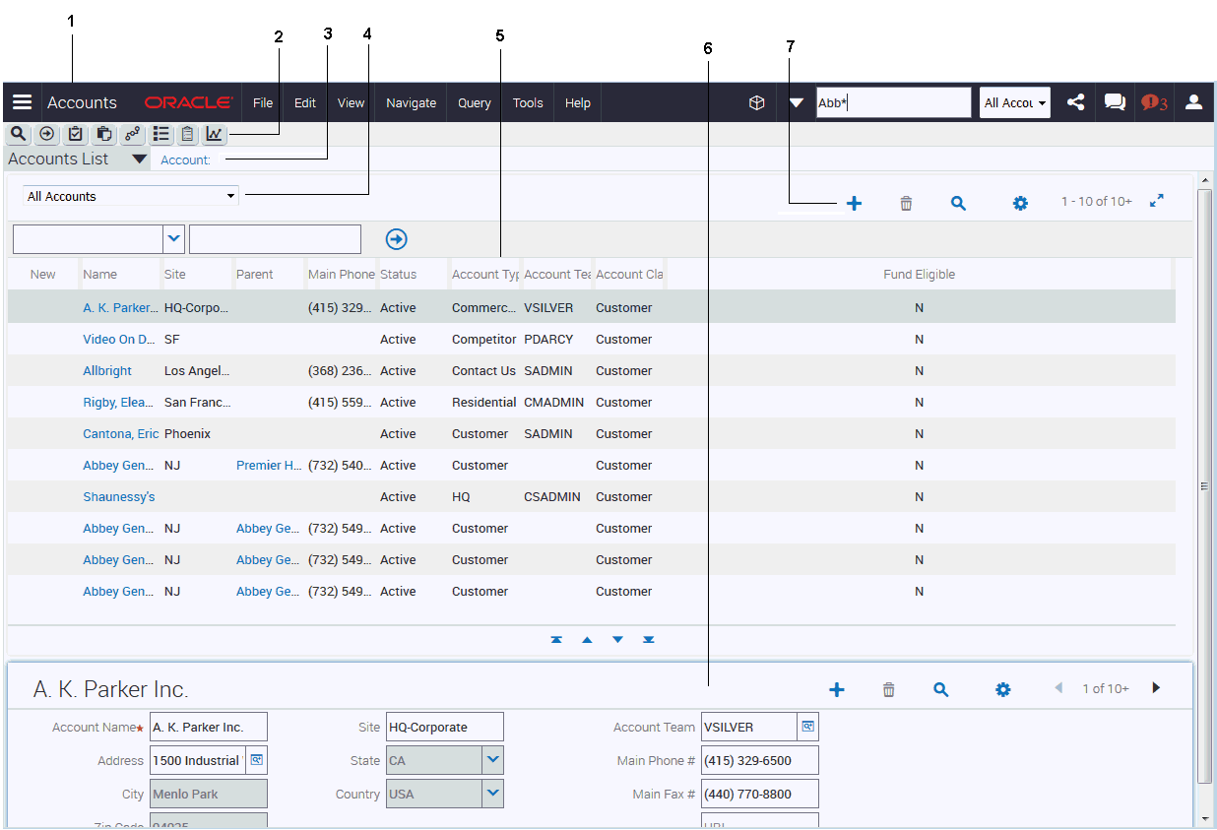This screenshot has height=830, width=1217.
Task: Click the search box containing Abb*
Action: [891, 101]
